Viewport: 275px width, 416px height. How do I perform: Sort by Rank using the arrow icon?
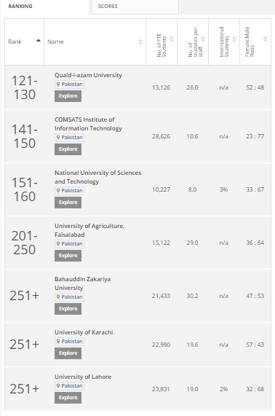point(39,41)
